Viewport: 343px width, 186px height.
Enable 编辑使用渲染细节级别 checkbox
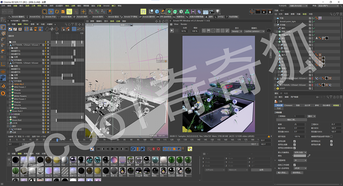point(331,136)
